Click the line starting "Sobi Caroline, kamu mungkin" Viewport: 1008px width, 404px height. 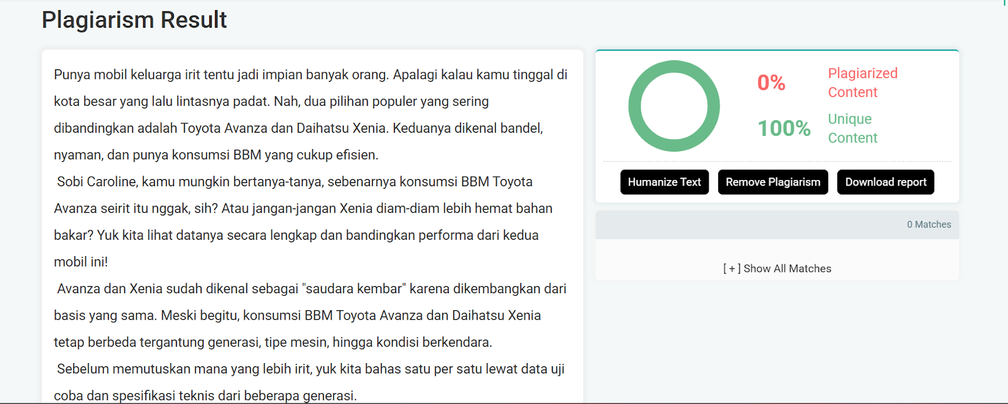(295, 182)
